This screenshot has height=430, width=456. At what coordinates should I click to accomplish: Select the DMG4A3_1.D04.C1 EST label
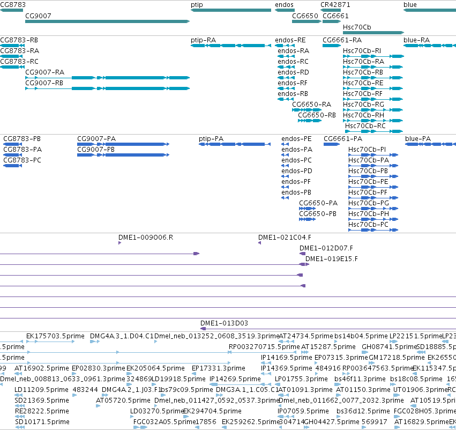click(x=122, y=336)
